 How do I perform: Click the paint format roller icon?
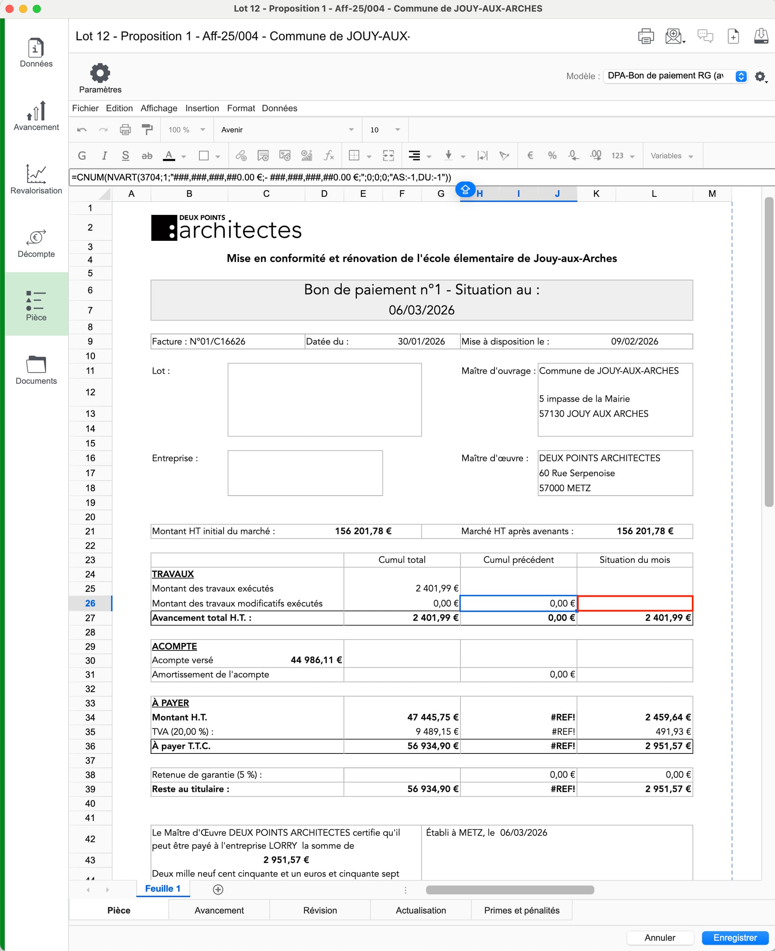pos(147,130)
